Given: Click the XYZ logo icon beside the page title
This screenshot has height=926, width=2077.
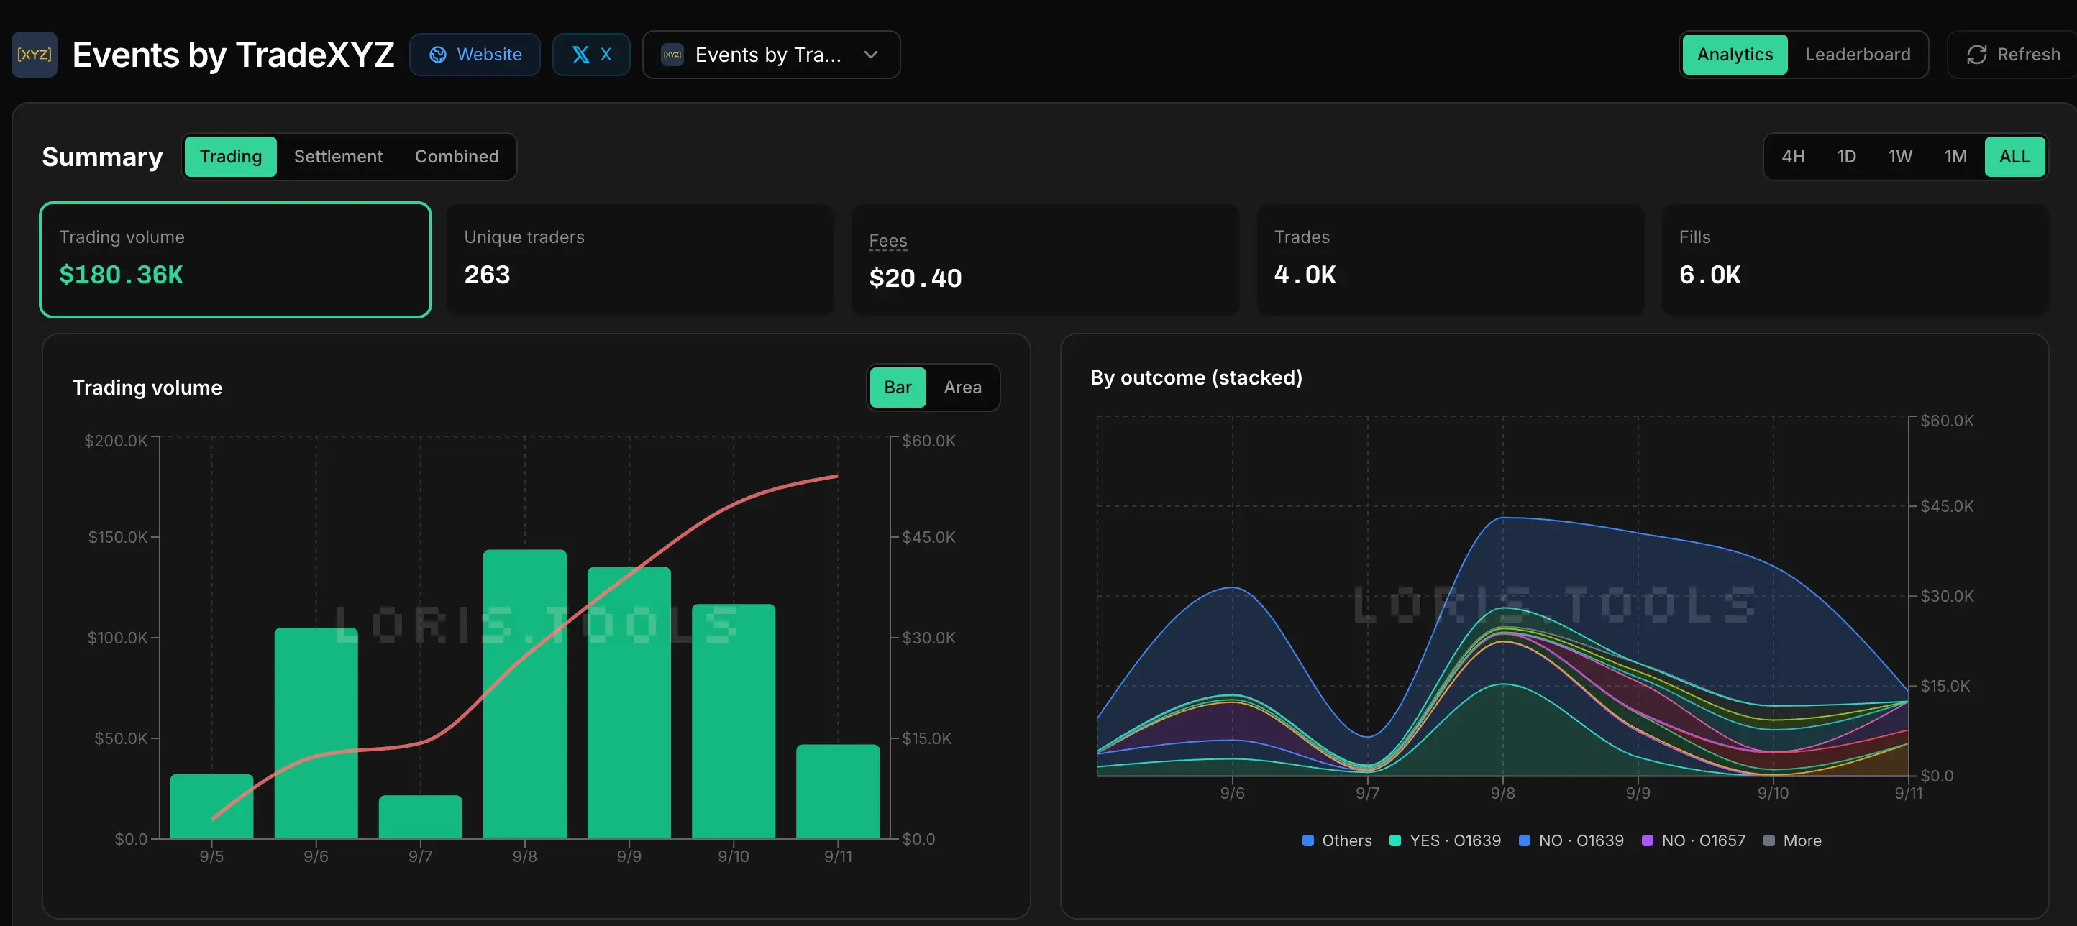Looking at the screenshot, I should [35, 55].
